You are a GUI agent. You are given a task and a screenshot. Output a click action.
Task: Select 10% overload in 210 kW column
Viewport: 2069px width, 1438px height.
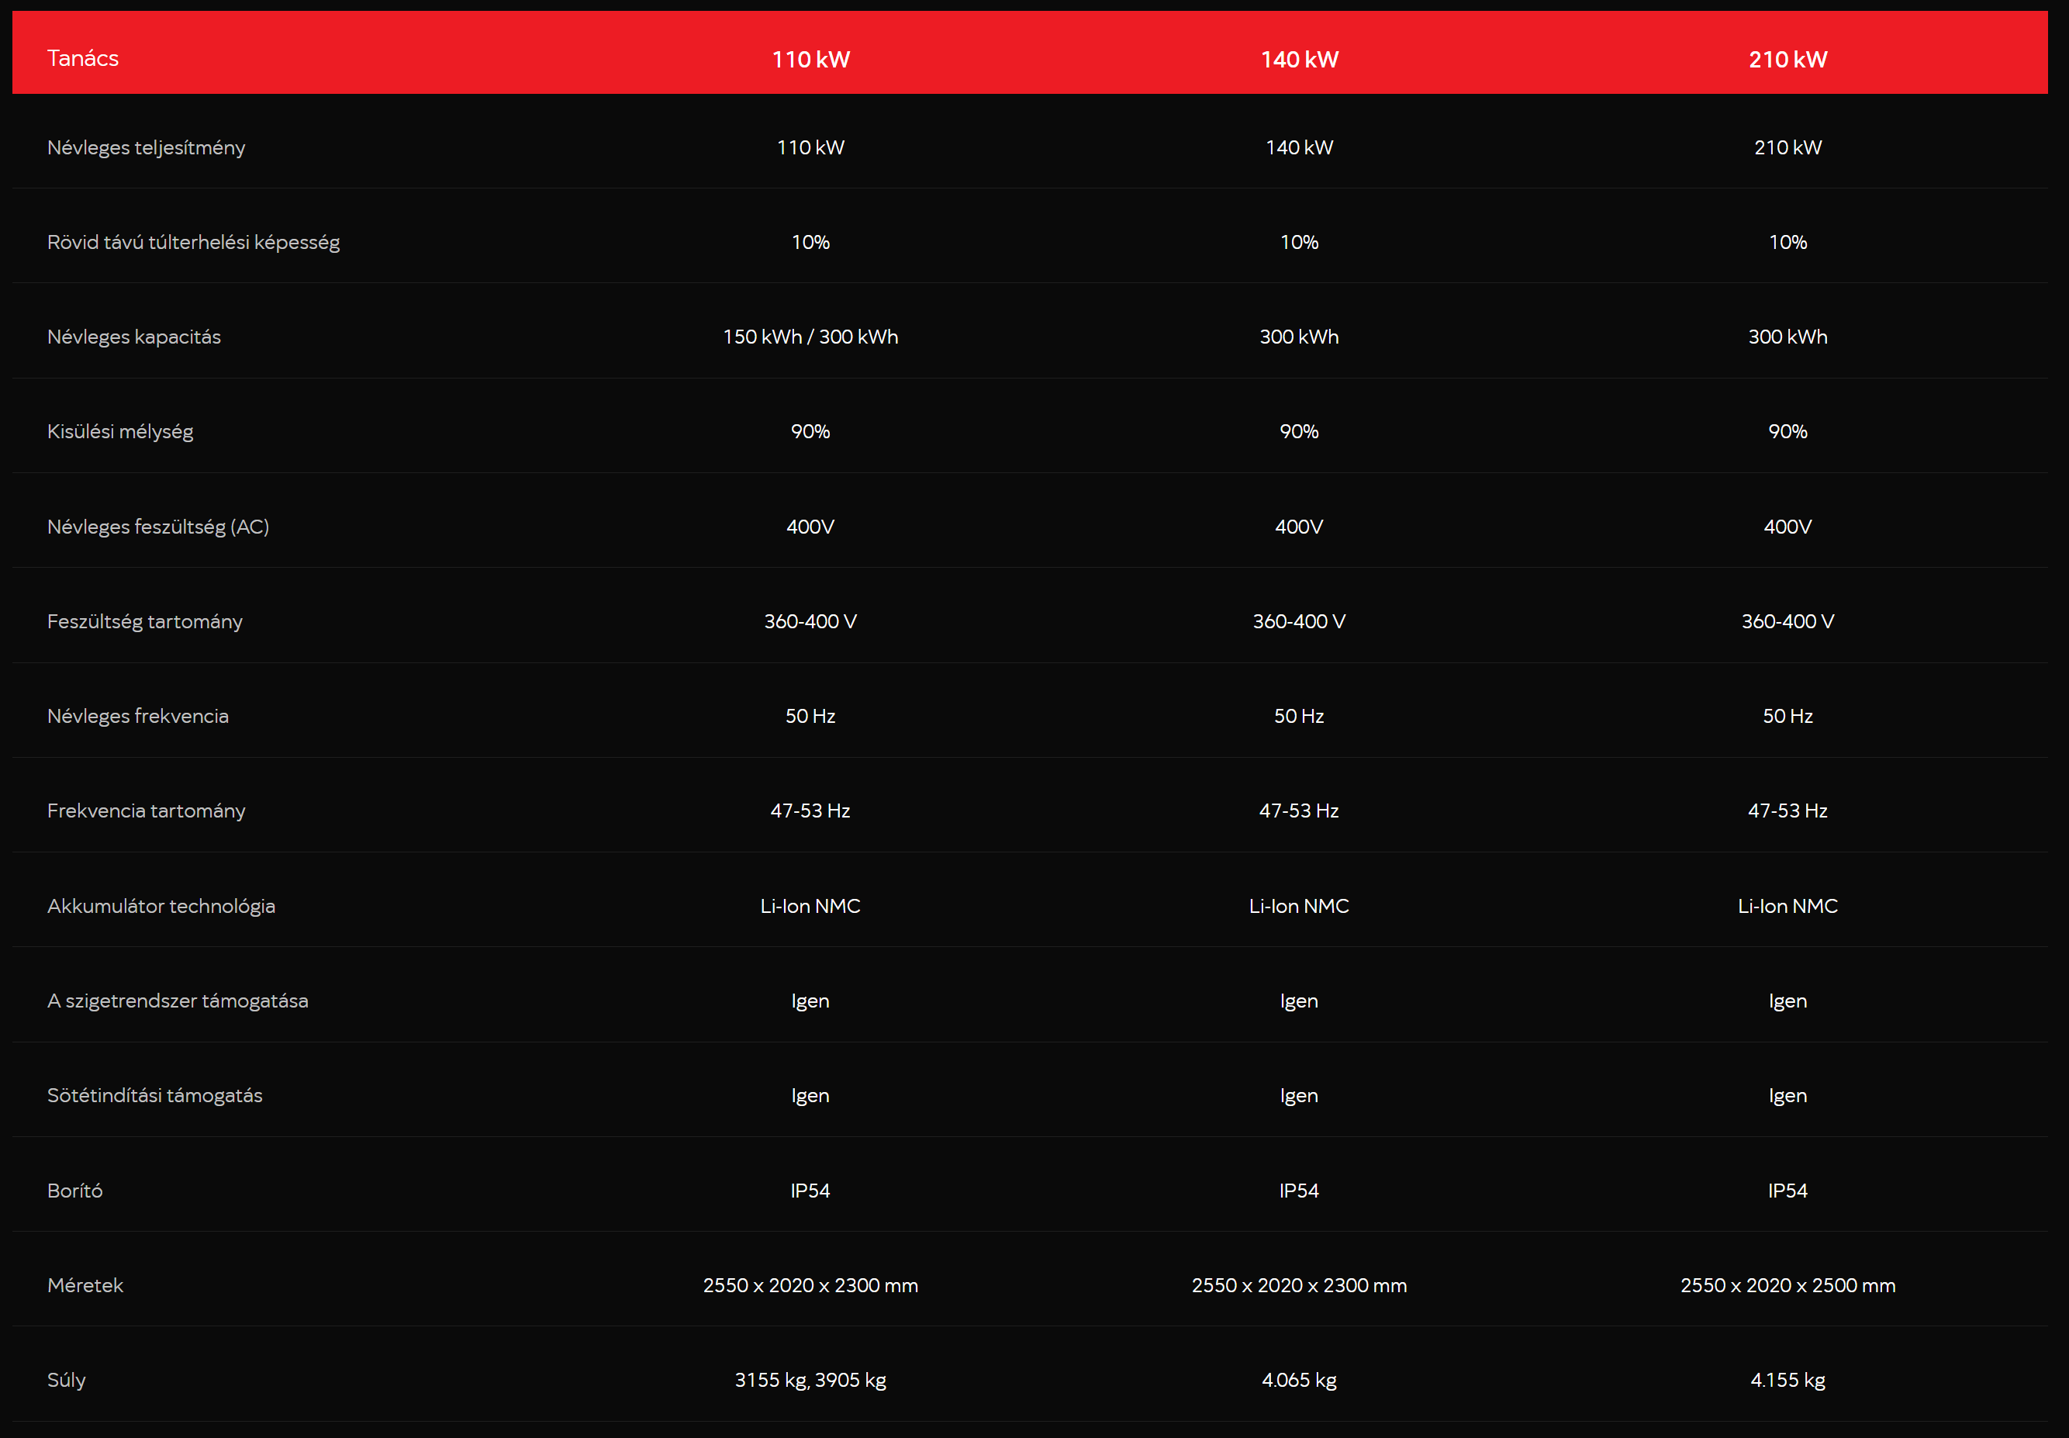tap(1788, 242)
